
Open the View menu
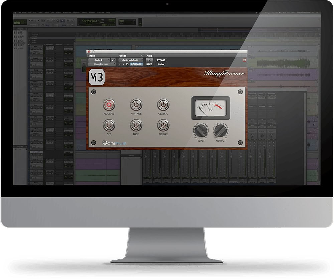click(40, 13)
